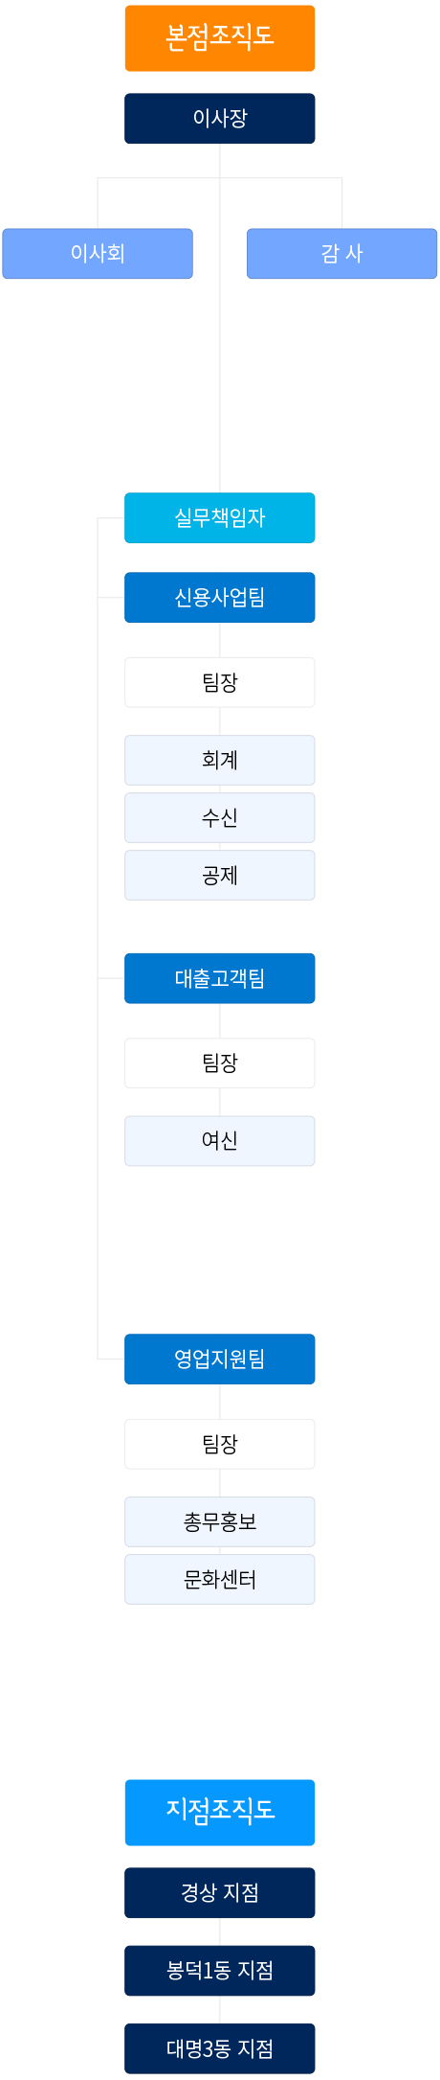
Task: Open the 봉덕1동 지점 branch box
Action: 220,1971
